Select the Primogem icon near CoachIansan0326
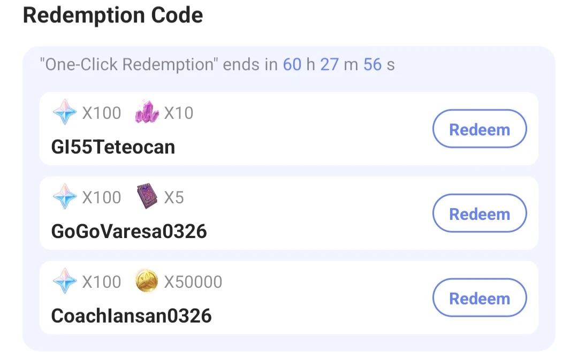 tap(64, 281)
